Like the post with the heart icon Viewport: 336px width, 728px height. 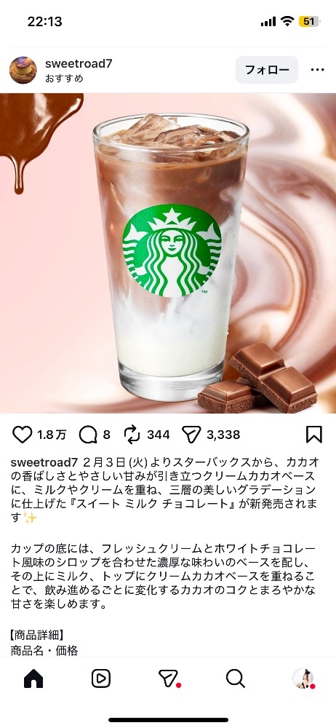[22, 435]
